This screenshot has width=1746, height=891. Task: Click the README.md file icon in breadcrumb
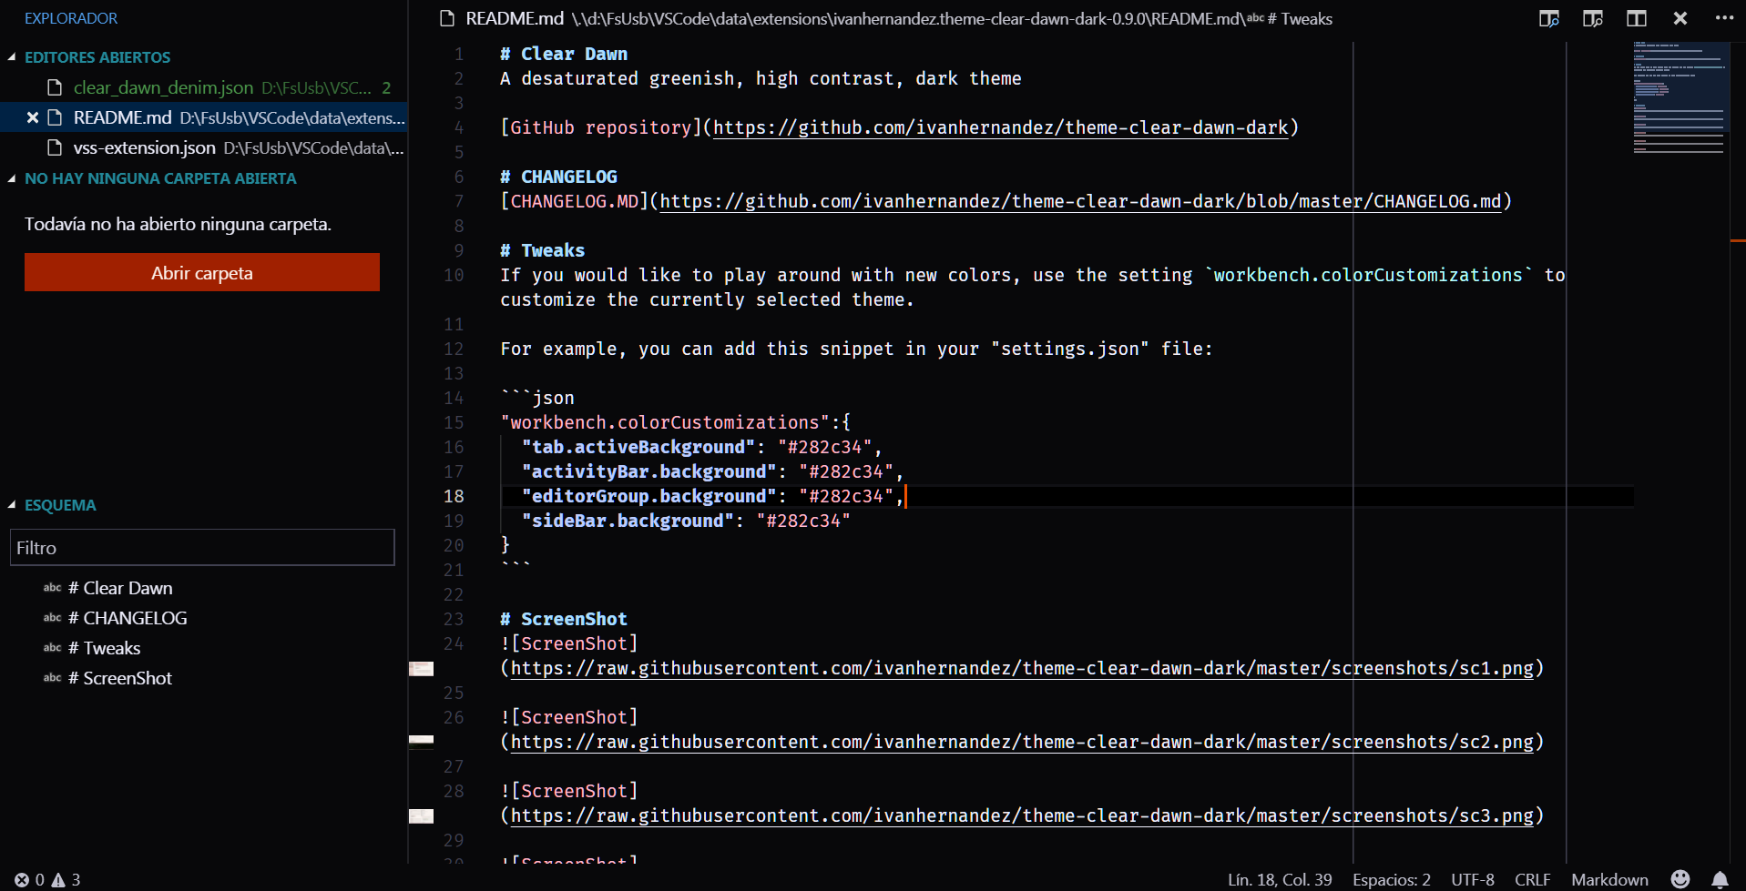447,18
